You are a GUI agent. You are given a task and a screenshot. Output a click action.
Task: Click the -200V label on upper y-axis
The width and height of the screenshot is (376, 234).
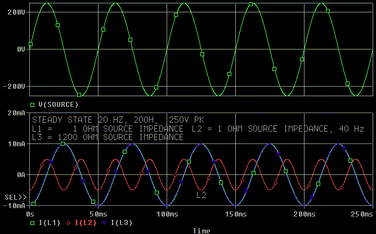(14, 86)
